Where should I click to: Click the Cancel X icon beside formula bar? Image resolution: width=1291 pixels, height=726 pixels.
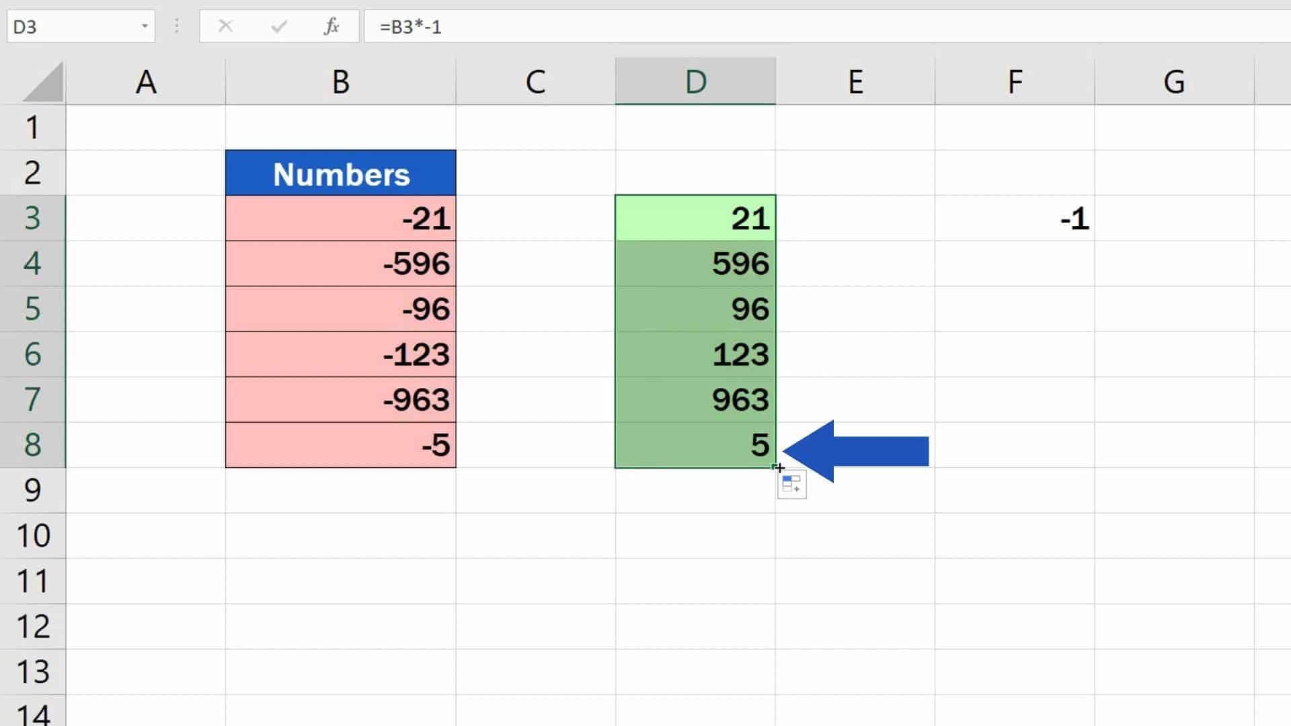click(227, 27)
